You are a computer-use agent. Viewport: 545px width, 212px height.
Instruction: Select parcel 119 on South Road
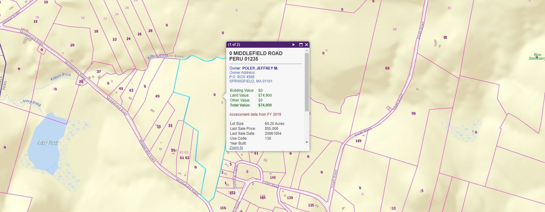[x=358, y=141]
